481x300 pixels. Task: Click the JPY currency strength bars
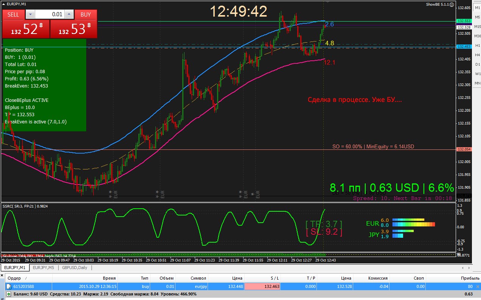tap(403, 234)
